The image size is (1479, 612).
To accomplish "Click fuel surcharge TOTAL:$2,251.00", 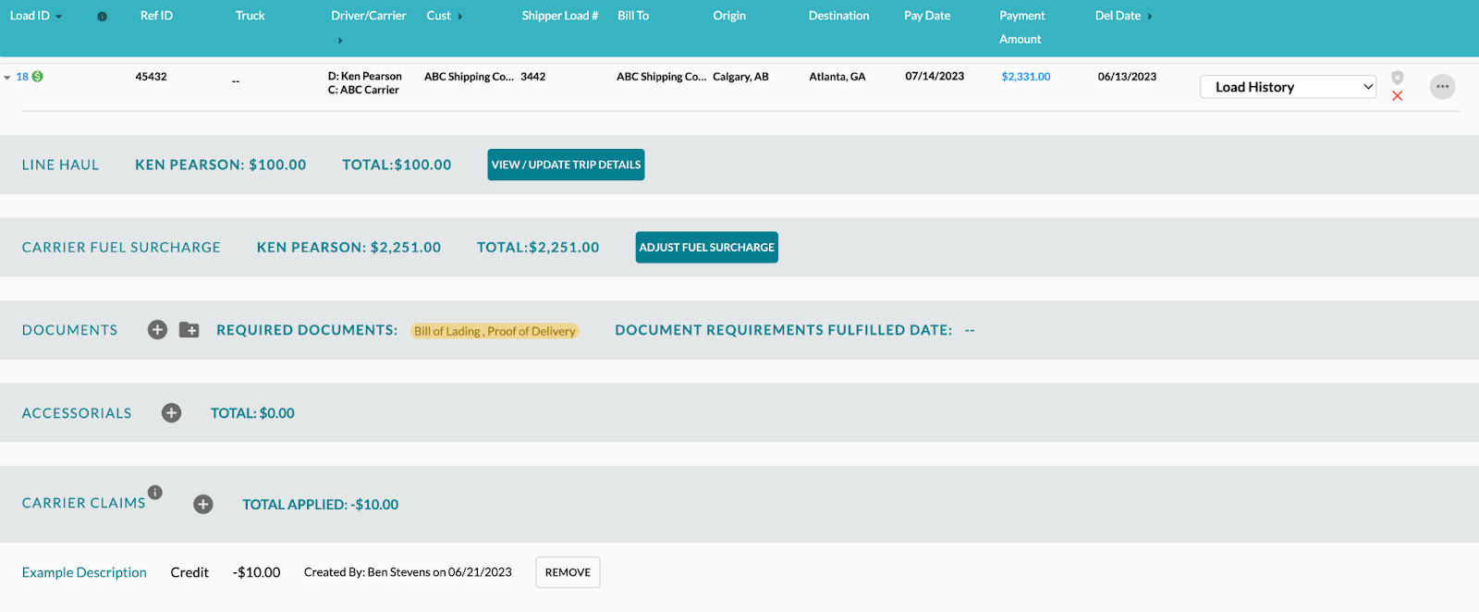I will pyautogui.click(x=538, y=247).
